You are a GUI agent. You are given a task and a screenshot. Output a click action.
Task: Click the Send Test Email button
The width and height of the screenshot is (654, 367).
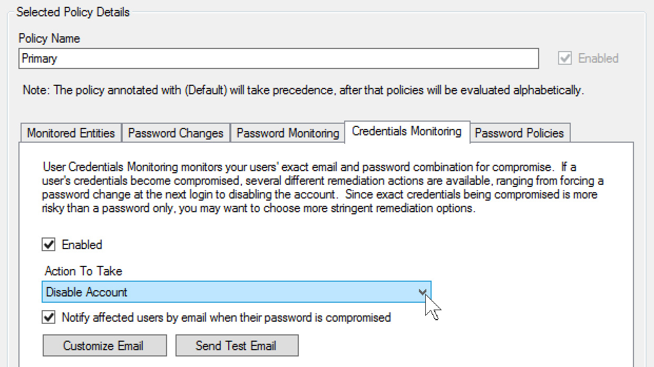(237, 346)
